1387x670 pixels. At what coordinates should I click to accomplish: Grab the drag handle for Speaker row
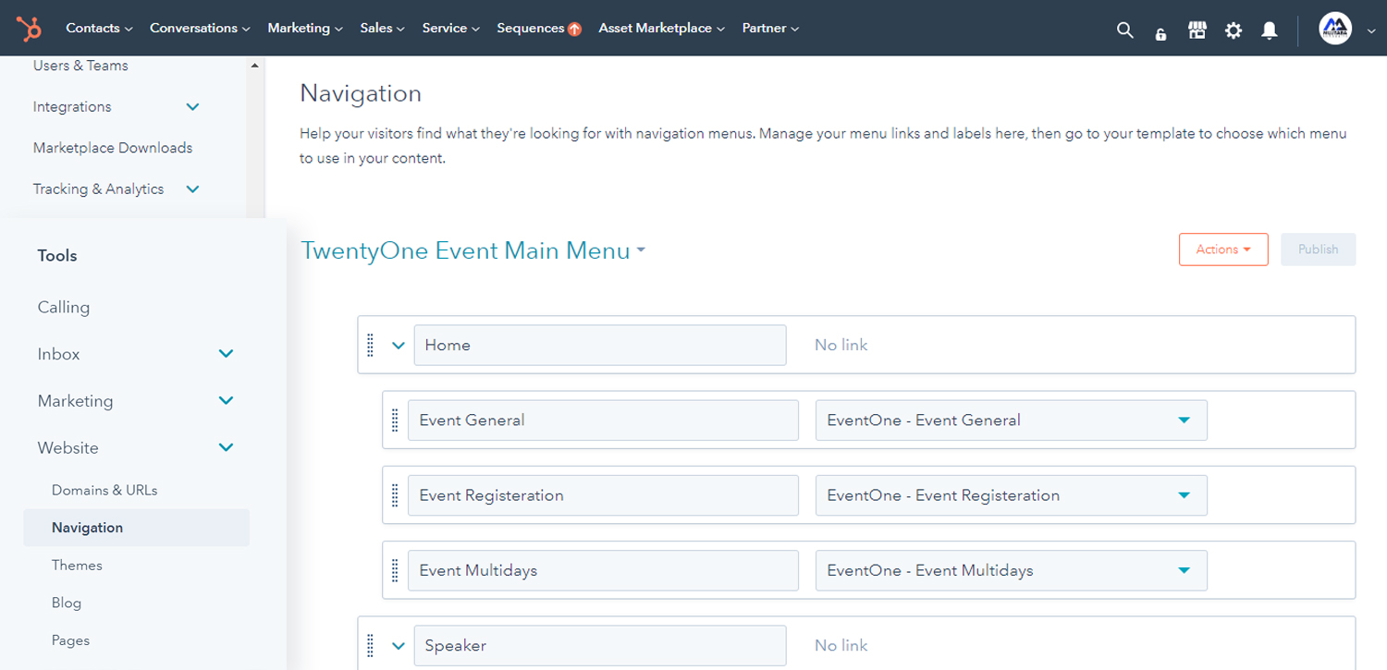[370, 645]
